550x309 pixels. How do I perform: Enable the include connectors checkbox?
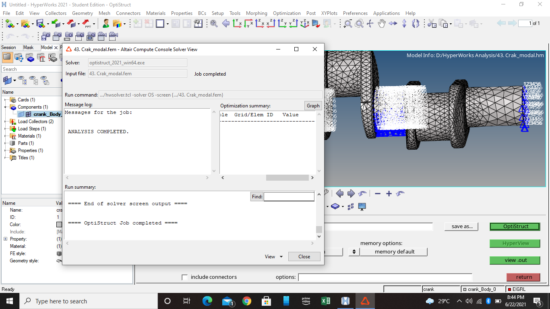(185, 277)
